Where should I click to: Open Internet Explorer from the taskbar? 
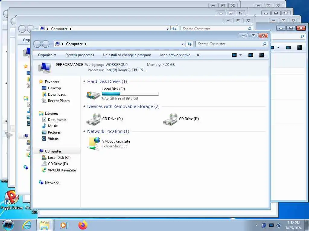27,225
